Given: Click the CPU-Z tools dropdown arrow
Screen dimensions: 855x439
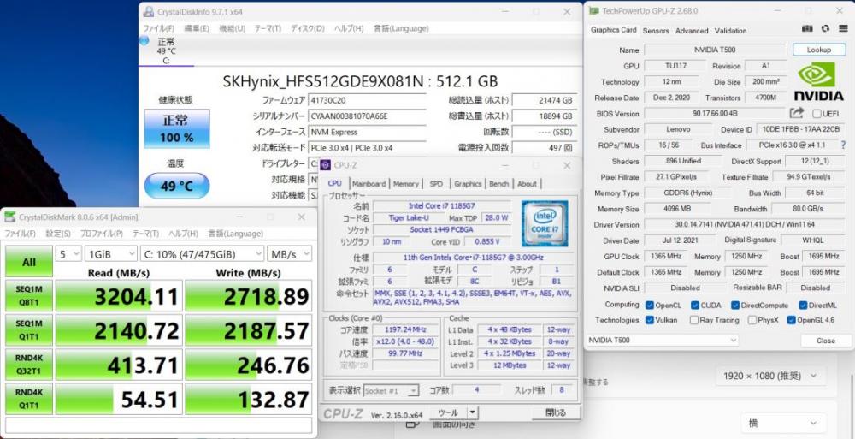Looking at the screenshot, I should tap(473, 412).
